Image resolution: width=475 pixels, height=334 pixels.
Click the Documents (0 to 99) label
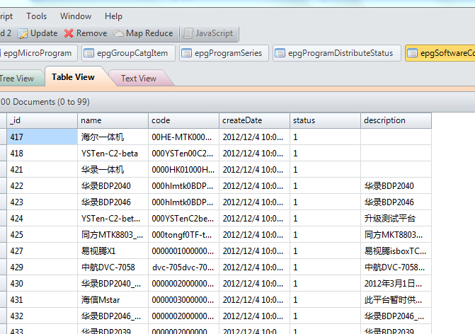point(45,102)
